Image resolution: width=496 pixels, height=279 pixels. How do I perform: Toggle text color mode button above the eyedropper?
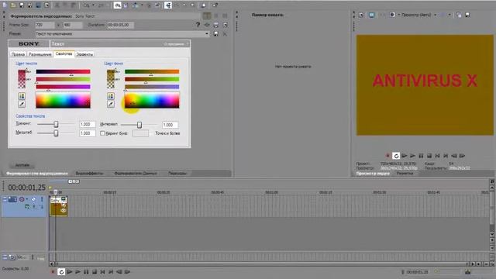coord(22,96)
